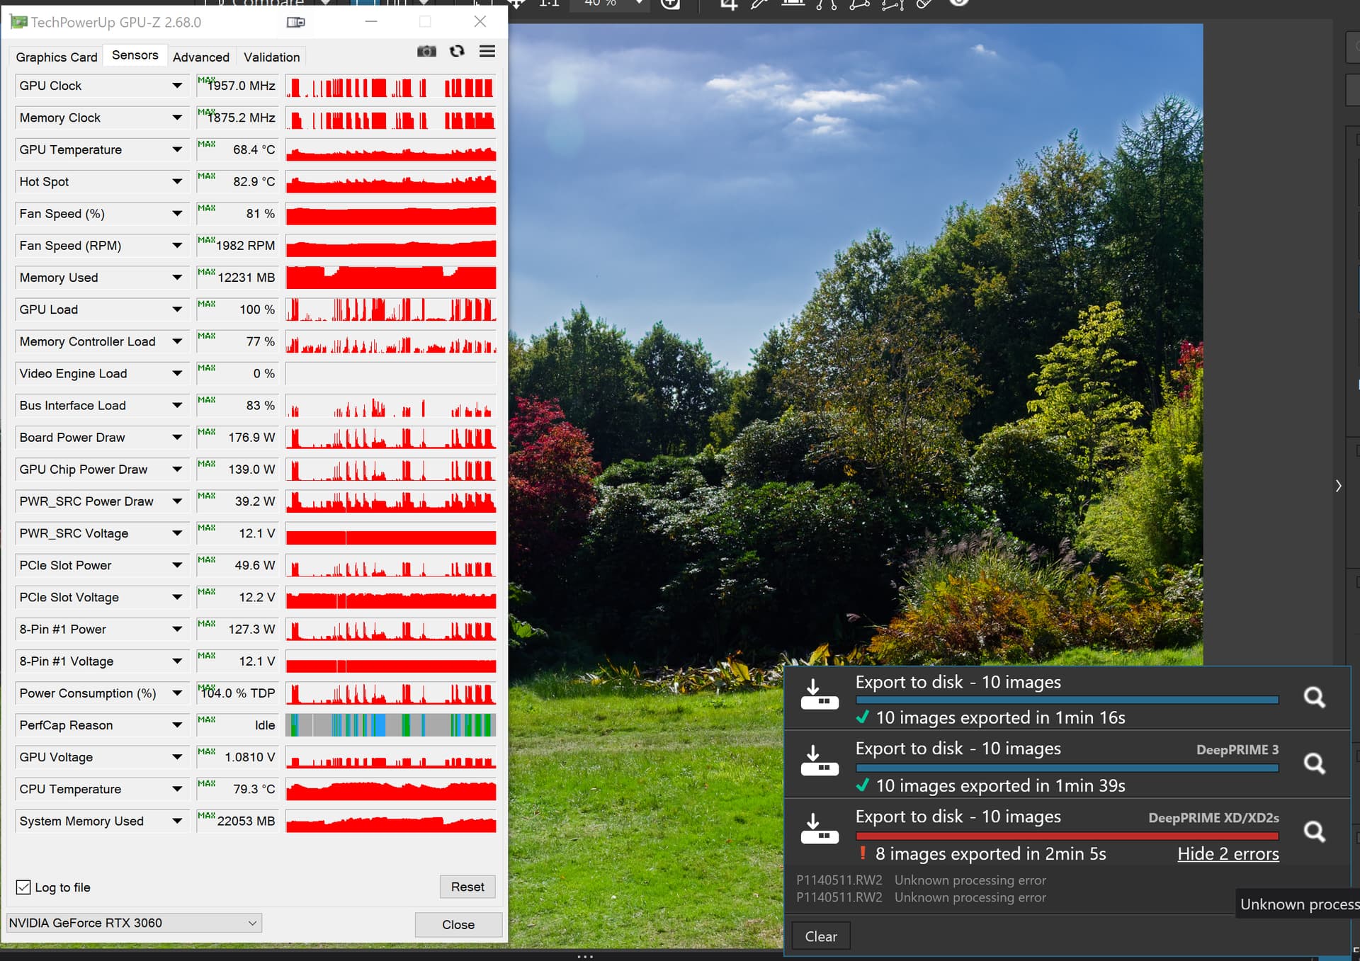Click the GPU-Z title bar lookup icon
1360x961 pixels.
pyautogui.click(x=295, y=22)
